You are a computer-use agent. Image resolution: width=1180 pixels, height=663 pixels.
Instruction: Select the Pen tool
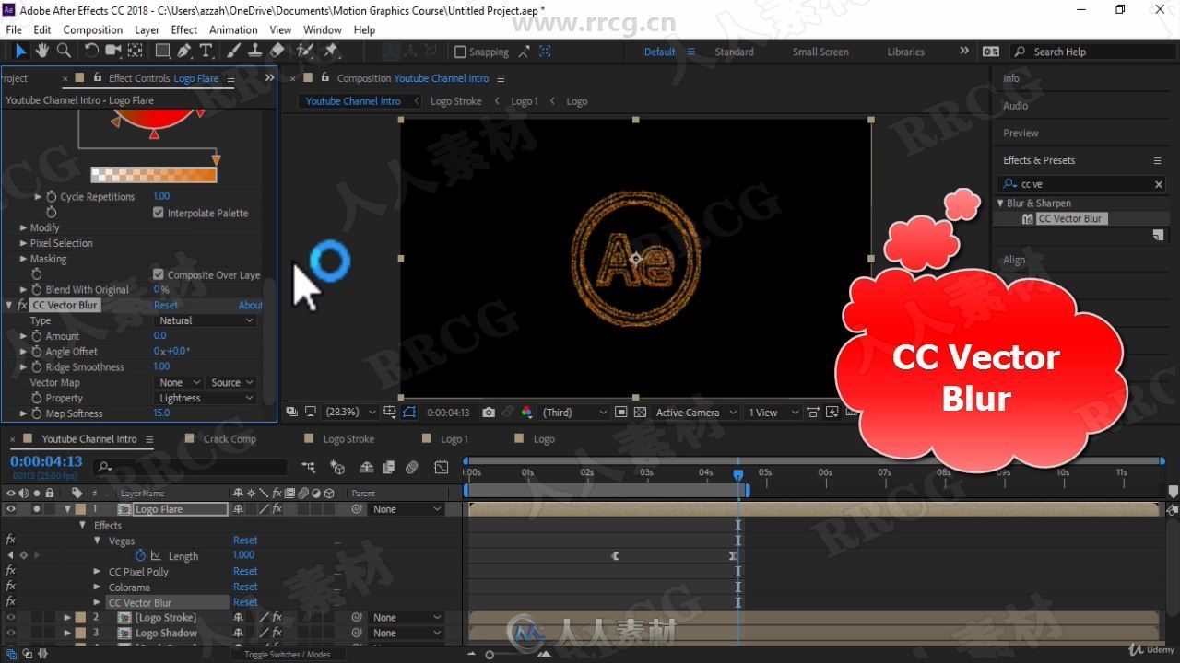pyautogui.click(x=184, y=52)
